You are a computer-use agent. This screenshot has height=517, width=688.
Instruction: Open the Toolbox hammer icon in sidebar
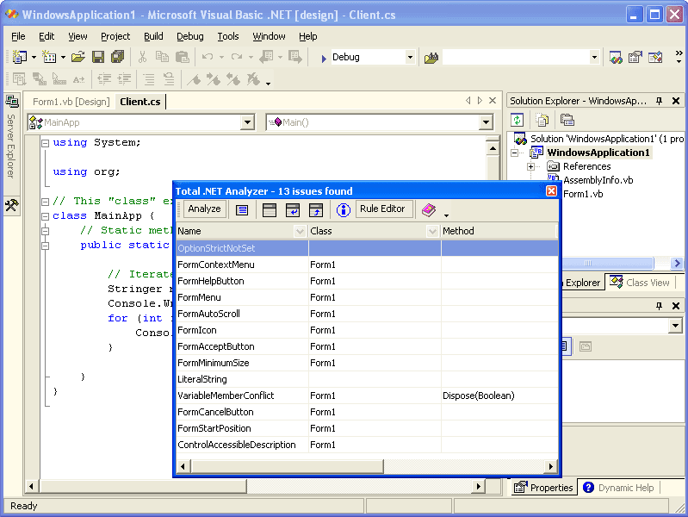[x=12, y=205]
